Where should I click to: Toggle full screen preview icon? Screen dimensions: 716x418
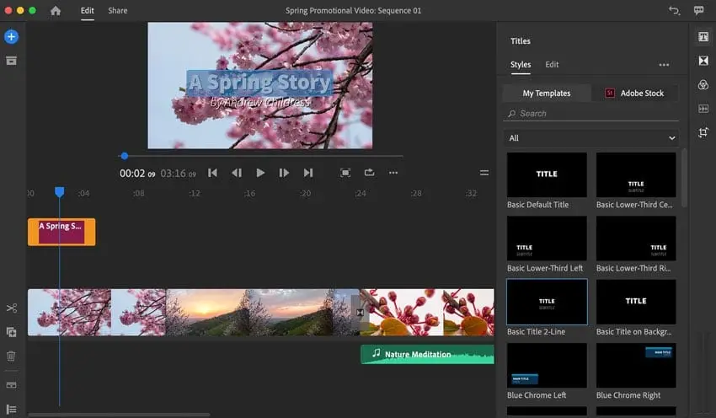(345, 173)
